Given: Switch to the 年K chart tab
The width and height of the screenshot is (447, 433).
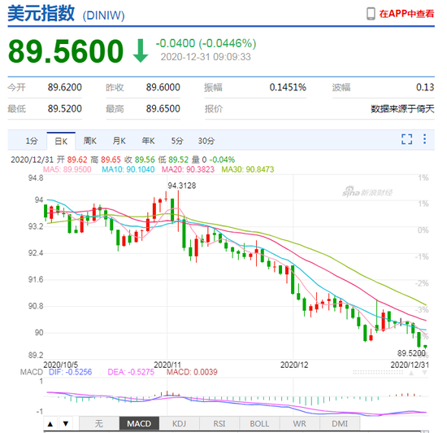Looking at the screenshot, I should point(148,141).
